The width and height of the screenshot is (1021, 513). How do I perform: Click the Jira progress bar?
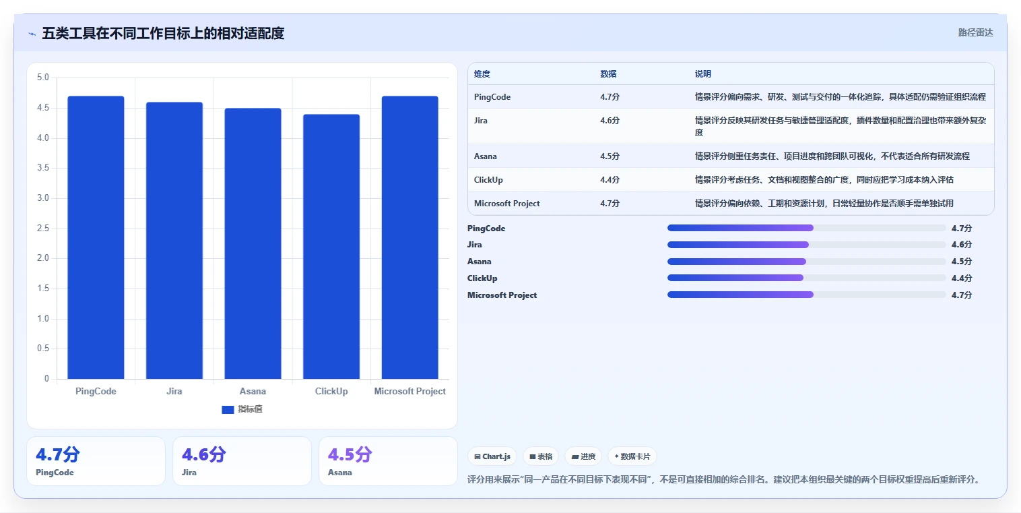(x=807, y=245)
